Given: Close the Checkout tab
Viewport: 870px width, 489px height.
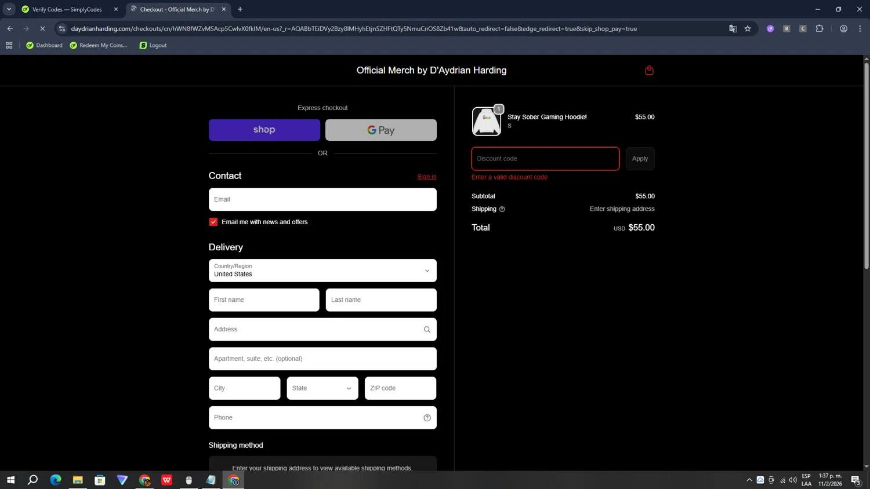Looking at the screenshot, I should coord(224,9).
